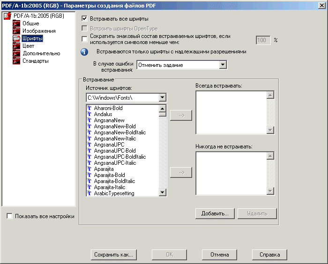The width and height of the screenshot is (328, 264).
Task: Click the font icon next to AngsanaUPC
Action: pyautogui.click(x=89, y=145)
